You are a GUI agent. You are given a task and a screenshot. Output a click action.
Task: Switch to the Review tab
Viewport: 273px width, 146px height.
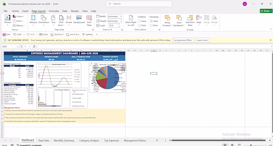pos(75,11)
